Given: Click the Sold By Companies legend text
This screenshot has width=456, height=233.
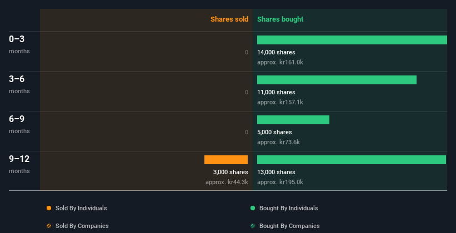Looking at the screenshot, I should [82, 226].
